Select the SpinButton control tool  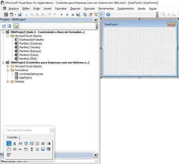37,149
